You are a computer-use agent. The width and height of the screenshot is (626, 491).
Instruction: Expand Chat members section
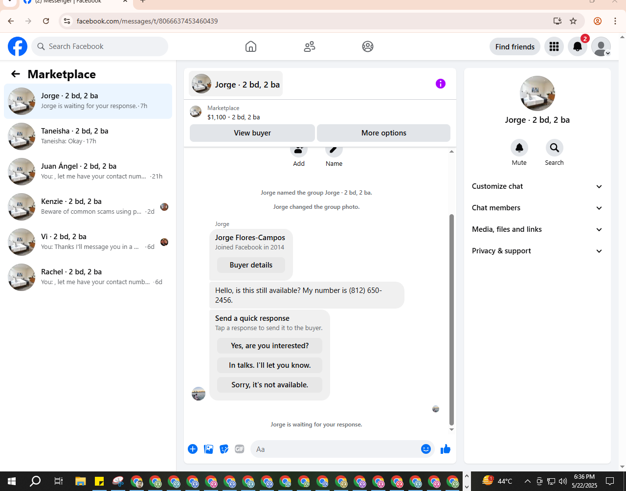click(x=537, y=208)
